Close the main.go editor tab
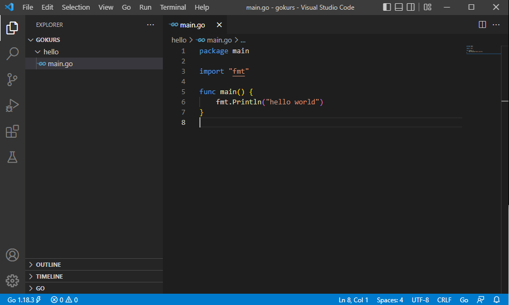Image resolution: width=509 pixels, height=305 pixels. point(219,25)
